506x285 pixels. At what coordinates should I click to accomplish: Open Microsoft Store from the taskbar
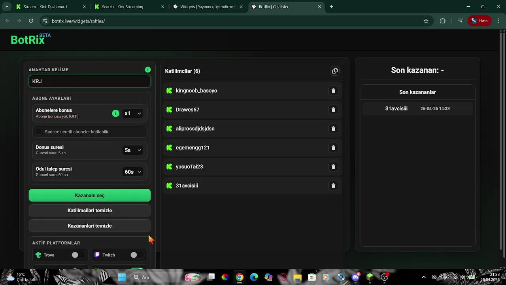[x=312, y=277]
